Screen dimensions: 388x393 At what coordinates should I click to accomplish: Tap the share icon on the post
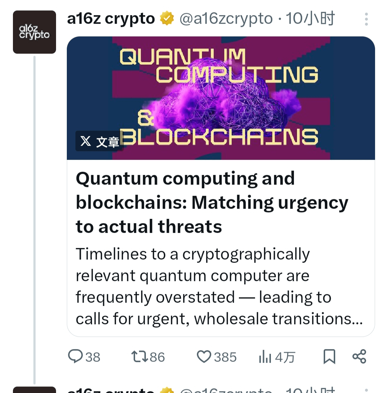(x=359, y=356)
